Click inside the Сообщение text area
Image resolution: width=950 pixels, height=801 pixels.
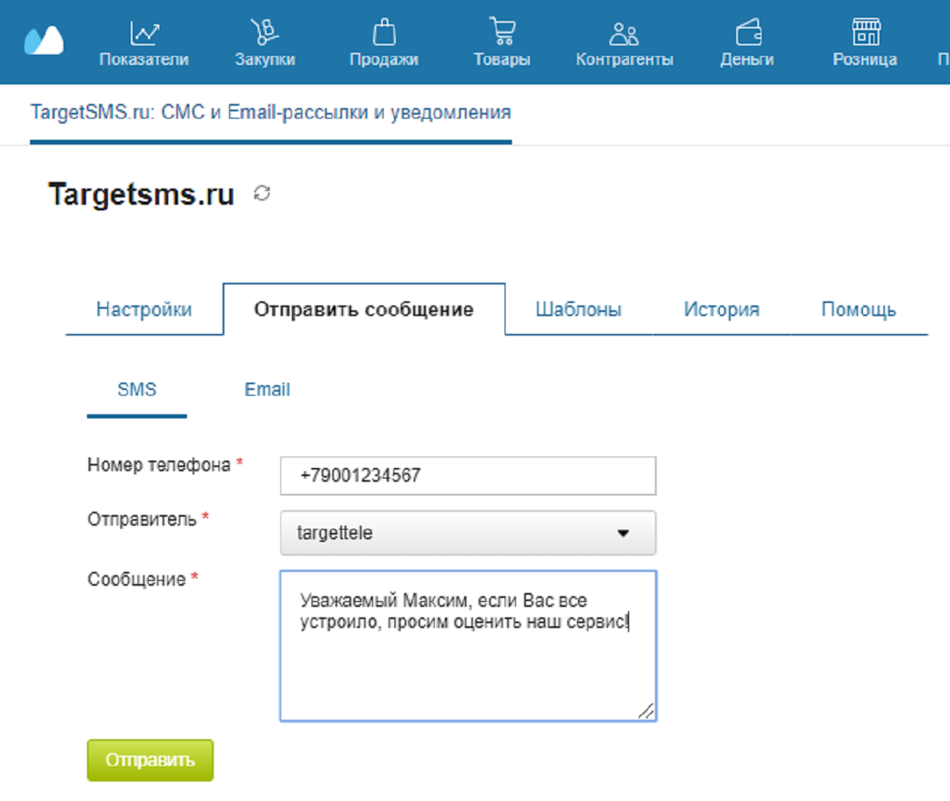[x=468, y=646]
